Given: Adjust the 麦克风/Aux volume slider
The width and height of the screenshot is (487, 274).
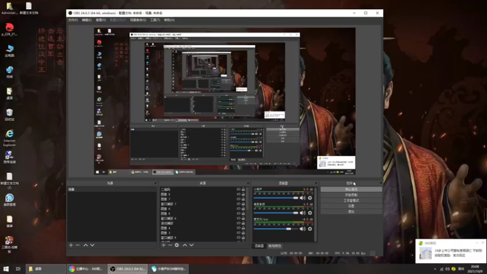Looking at the screenshot, I should [x=276, y=229].
